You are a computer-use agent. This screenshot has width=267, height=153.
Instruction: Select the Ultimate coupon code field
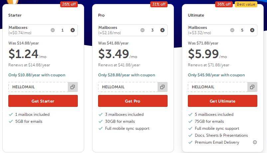[217, 87]
